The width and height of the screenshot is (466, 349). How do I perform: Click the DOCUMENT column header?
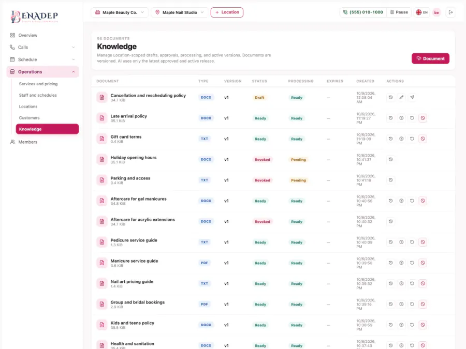(108, 81)
